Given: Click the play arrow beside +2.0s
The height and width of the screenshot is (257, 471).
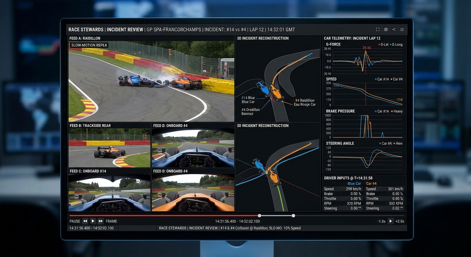Looking at the screenshot, I should coord(390,221).
